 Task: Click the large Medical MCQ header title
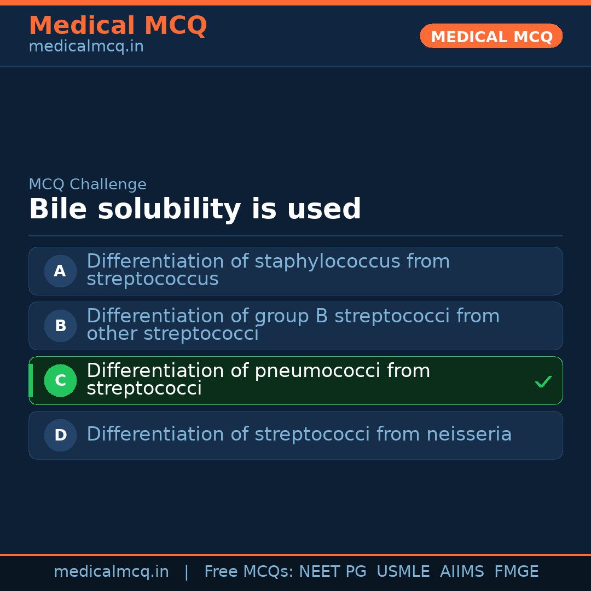118,25
